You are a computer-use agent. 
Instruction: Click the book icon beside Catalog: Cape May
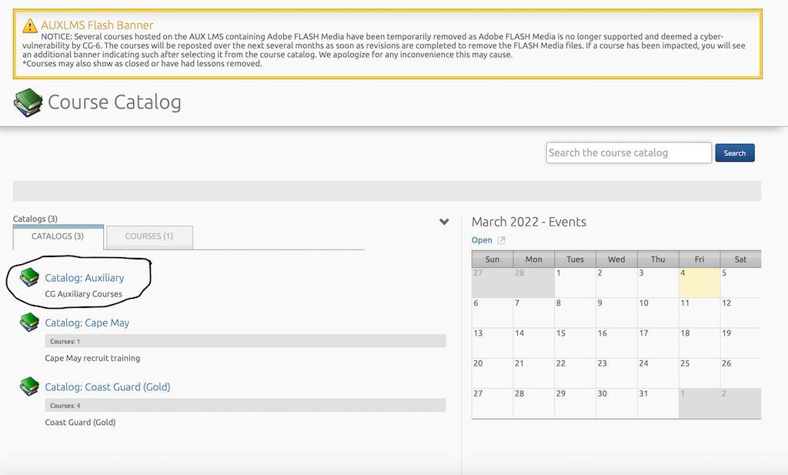(x=30, y=323)
